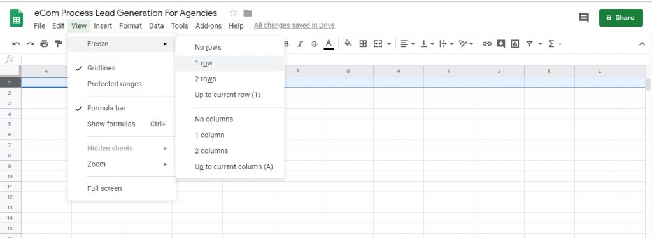Image resolution: width=652 pixels, height=238 pixels.
Task: Click the formula bar input field
Action: coord(336,59)
